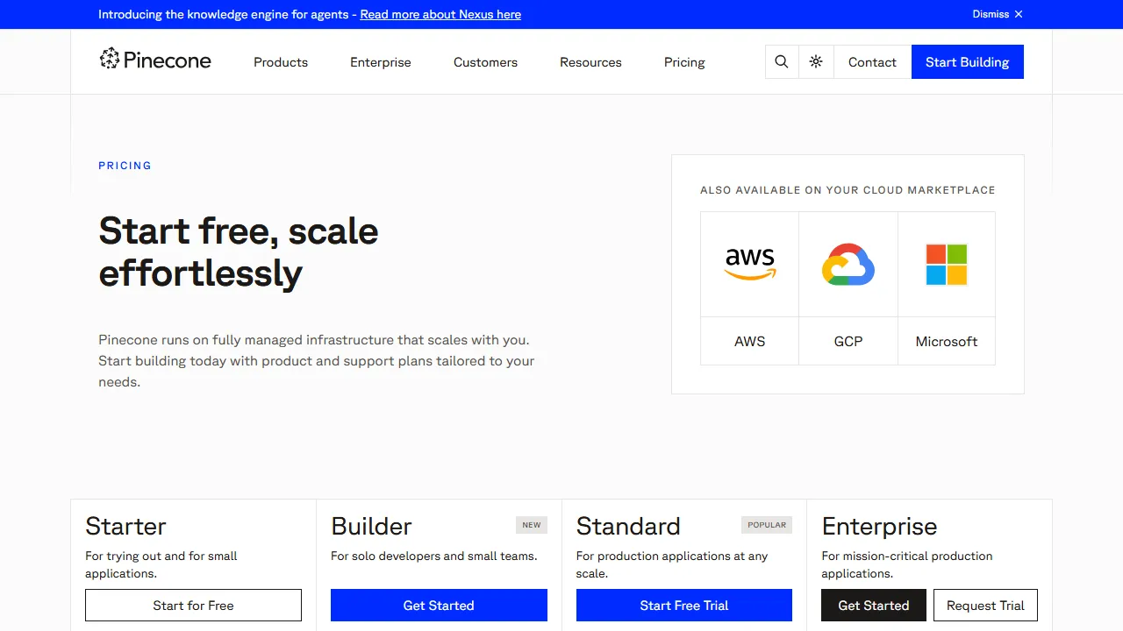Go to the Pricing nav item
The height and width of the screenshot is (631, 1123).
[684, 62]
